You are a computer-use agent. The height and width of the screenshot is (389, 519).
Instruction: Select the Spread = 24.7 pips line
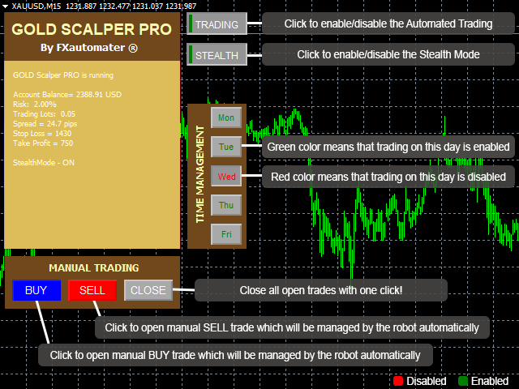click(45, 124)
